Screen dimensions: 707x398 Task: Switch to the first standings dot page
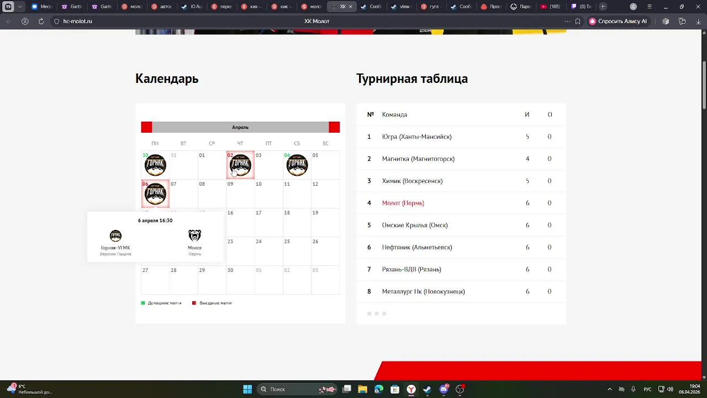[370, 313]
